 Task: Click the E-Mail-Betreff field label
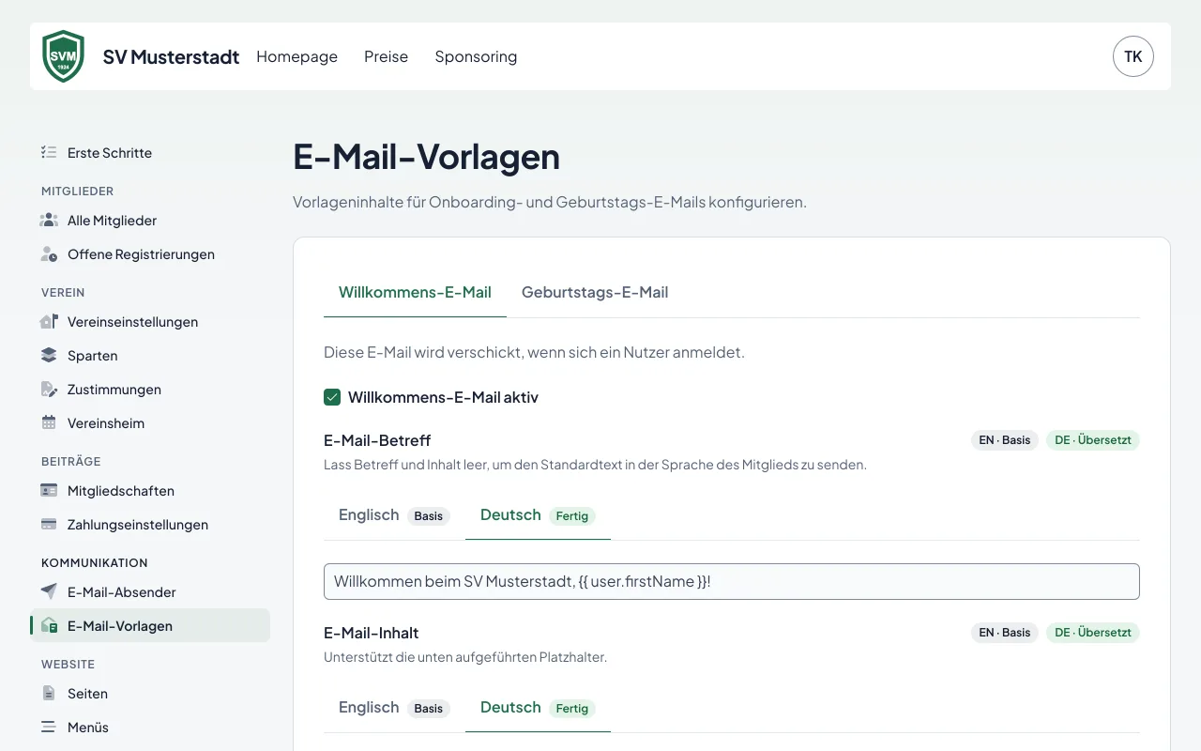(x=377, y=440)
